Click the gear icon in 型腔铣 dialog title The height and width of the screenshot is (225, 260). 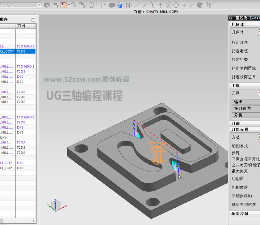[x=231, y=18]
